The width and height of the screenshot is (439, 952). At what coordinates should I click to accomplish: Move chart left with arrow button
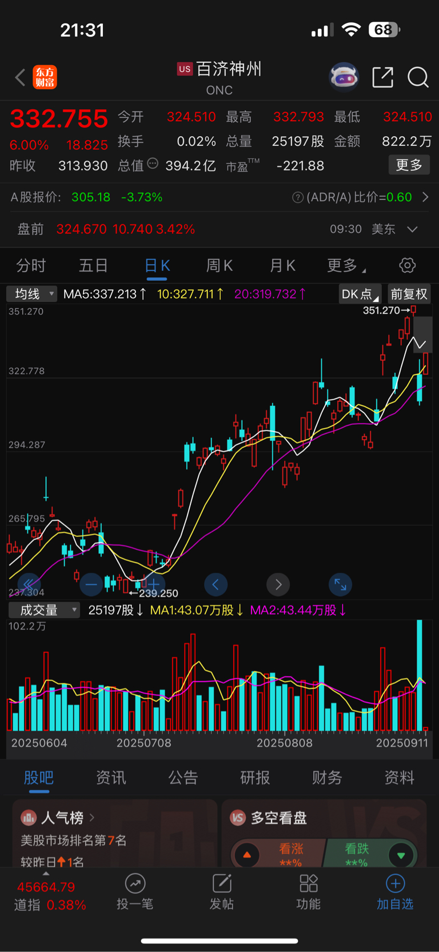click(x=216, y=584)
